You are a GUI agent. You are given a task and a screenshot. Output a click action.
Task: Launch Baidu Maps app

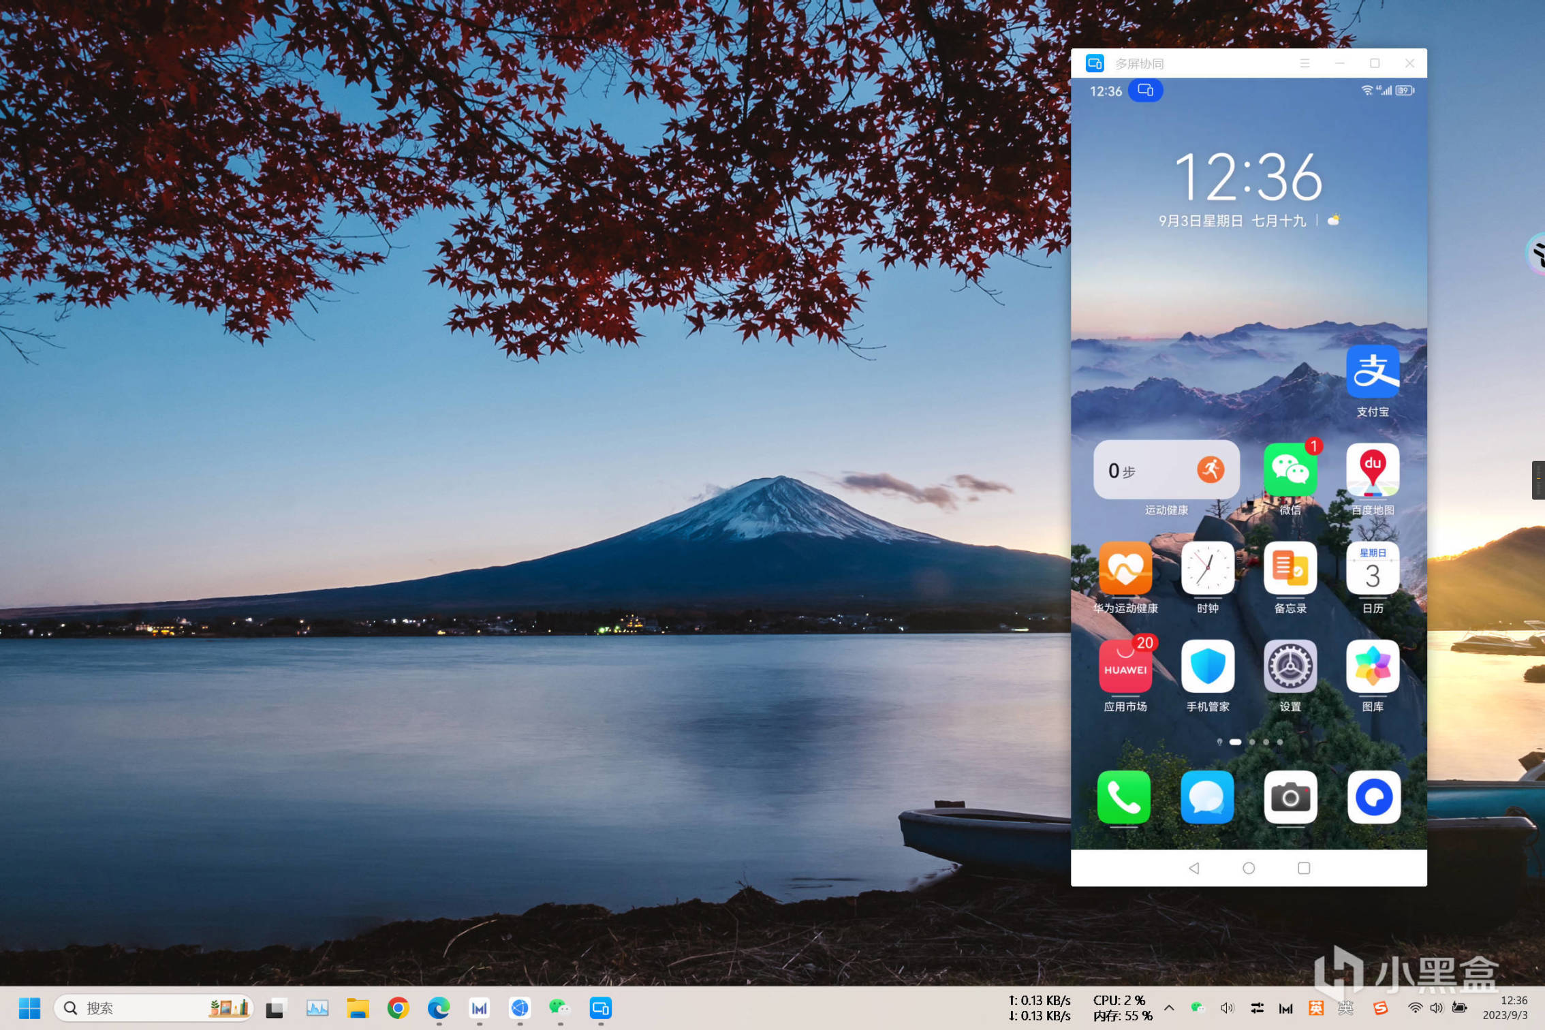pos(1372,471)
